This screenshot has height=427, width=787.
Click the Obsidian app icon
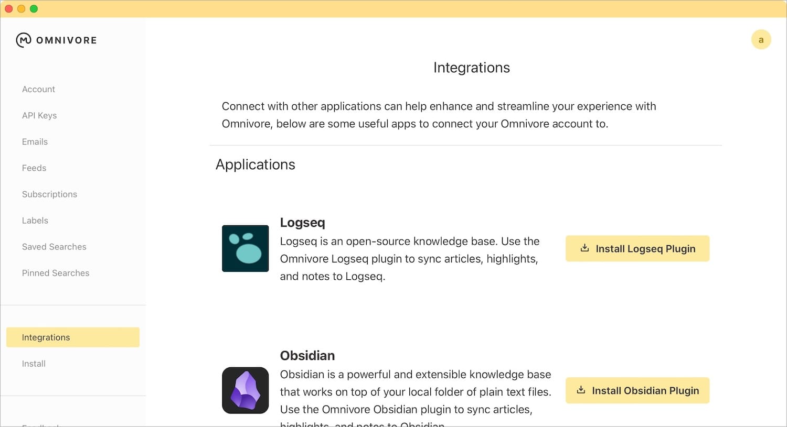[246, 390]
